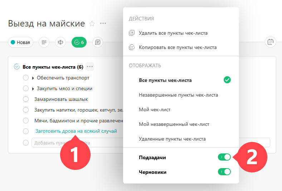Open the calendar icon at top right

[271, 42]
